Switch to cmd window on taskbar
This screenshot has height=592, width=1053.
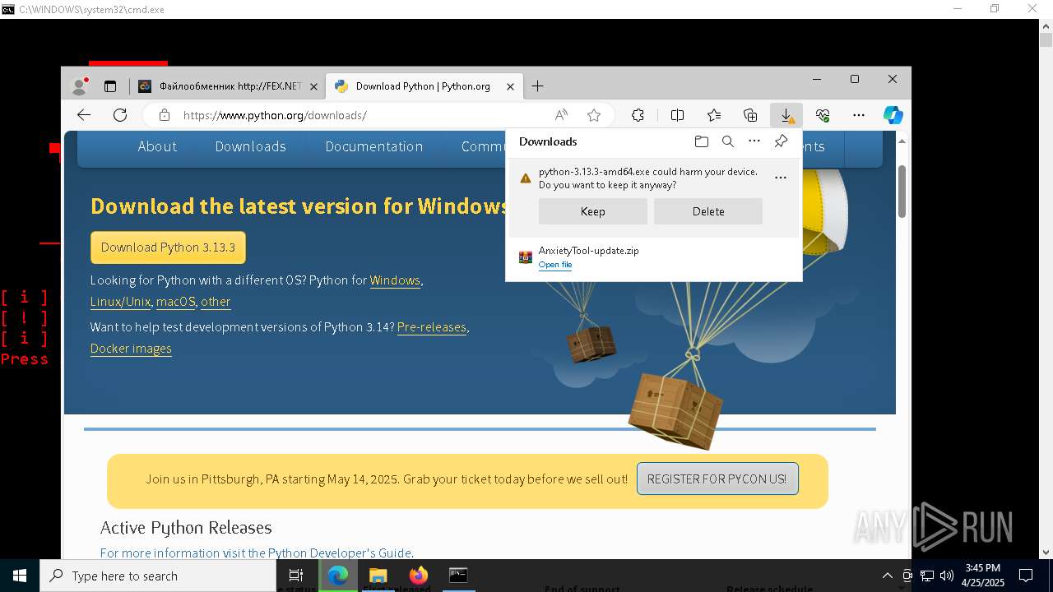(x=458, y=576)
